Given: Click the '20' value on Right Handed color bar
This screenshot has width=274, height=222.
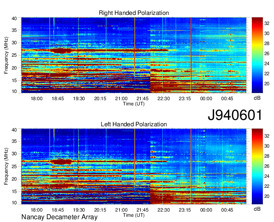Looking at the screenshot, I should coord(267,84).
